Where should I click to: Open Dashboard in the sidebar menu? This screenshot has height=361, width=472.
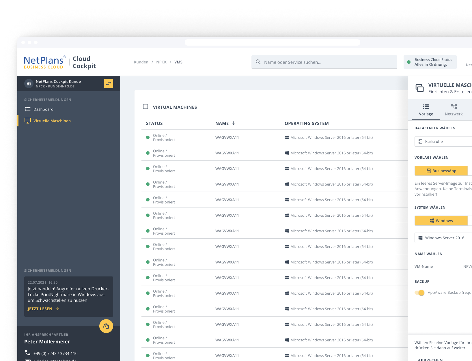tap(43, 109)
